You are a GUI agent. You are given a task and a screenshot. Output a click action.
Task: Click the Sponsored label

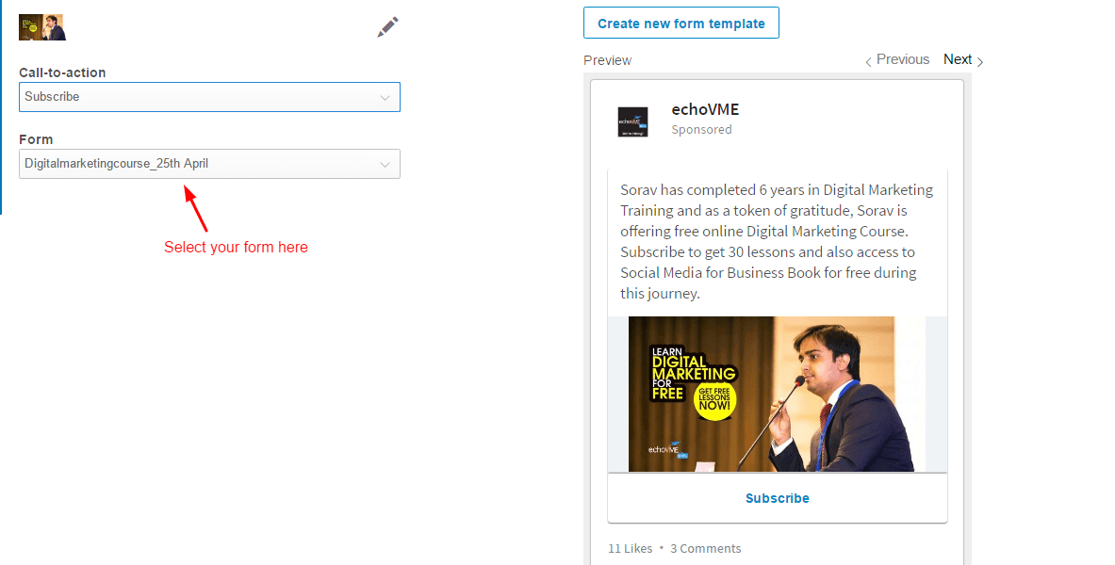click(x=702, y=129)
